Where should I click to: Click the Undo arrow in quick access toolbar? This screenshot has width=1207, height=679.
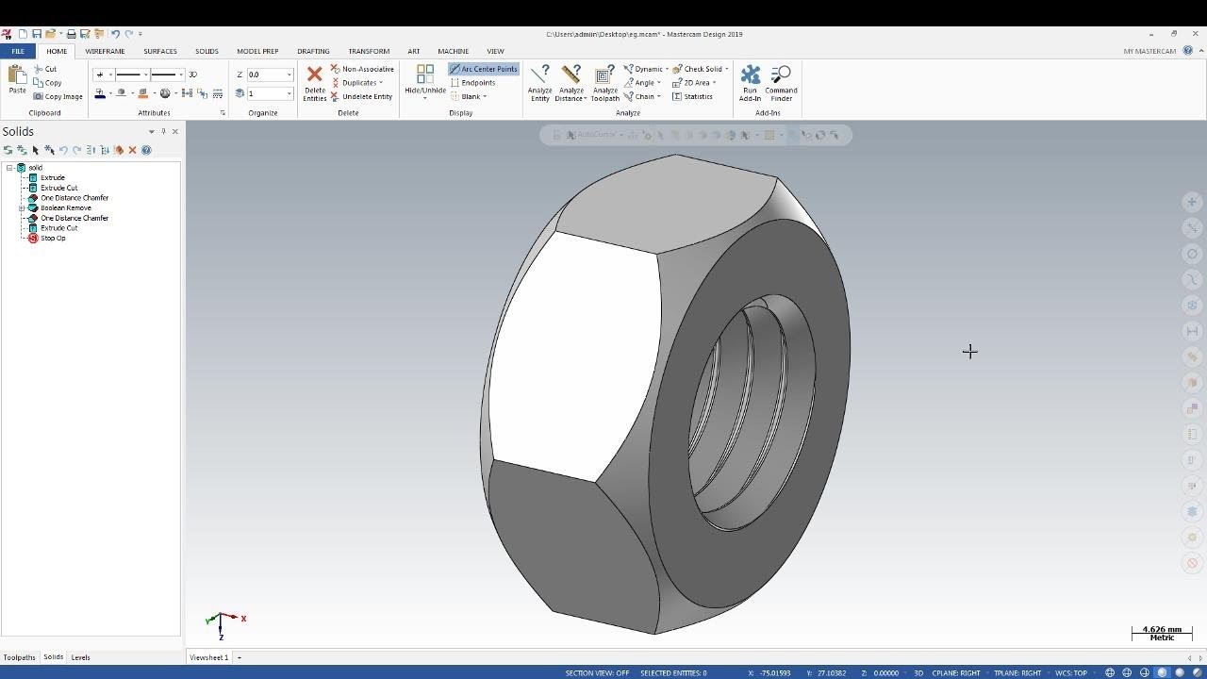pos(115,34)
